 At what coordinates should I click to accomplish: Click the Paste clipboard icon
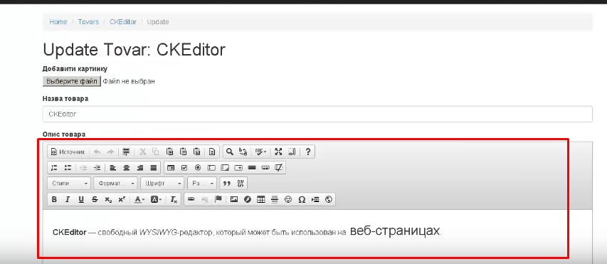(x=169, y=152)
